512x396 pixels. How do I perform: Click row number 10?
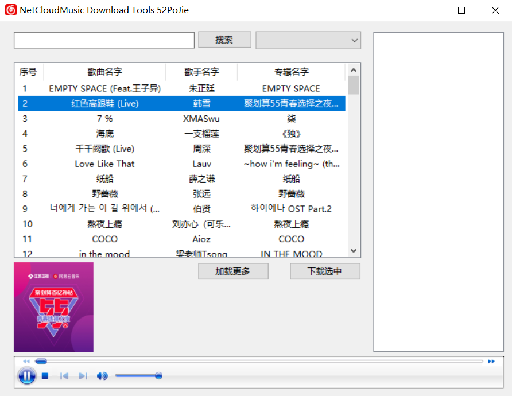28,224
